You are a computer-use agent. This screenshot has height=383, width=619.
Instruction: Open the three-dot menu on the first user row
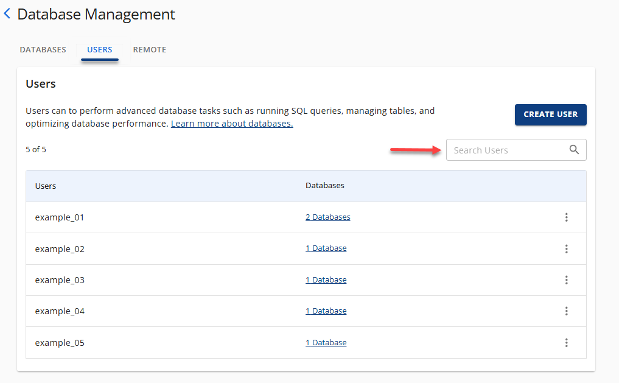point(567,217)
